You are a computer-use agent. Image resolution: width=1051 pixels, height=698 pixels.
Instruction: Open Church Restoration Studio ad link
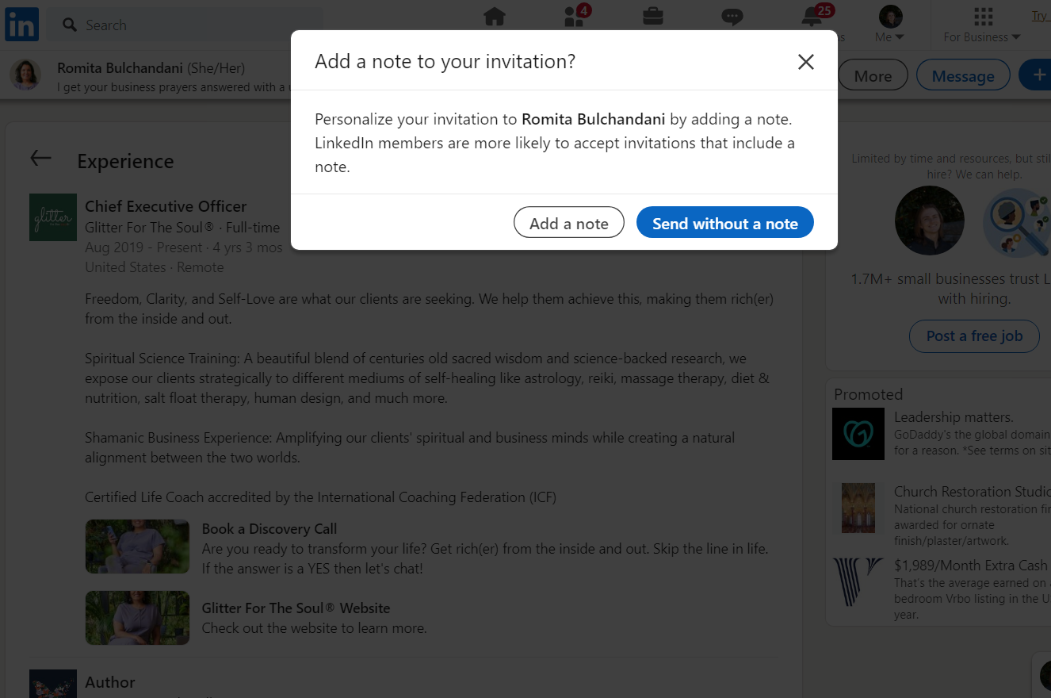[x=972, y=492]
